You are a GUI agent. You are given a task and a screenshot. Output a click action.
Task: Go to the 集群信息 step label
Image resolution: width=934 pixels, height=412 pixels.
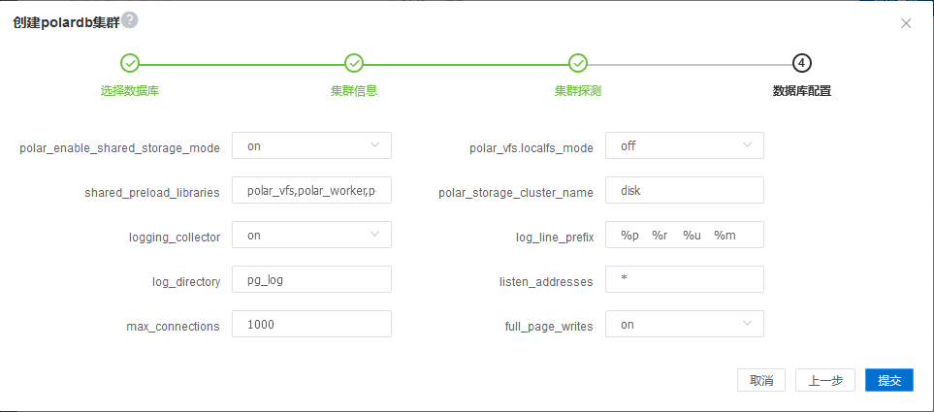pos(354,91)
